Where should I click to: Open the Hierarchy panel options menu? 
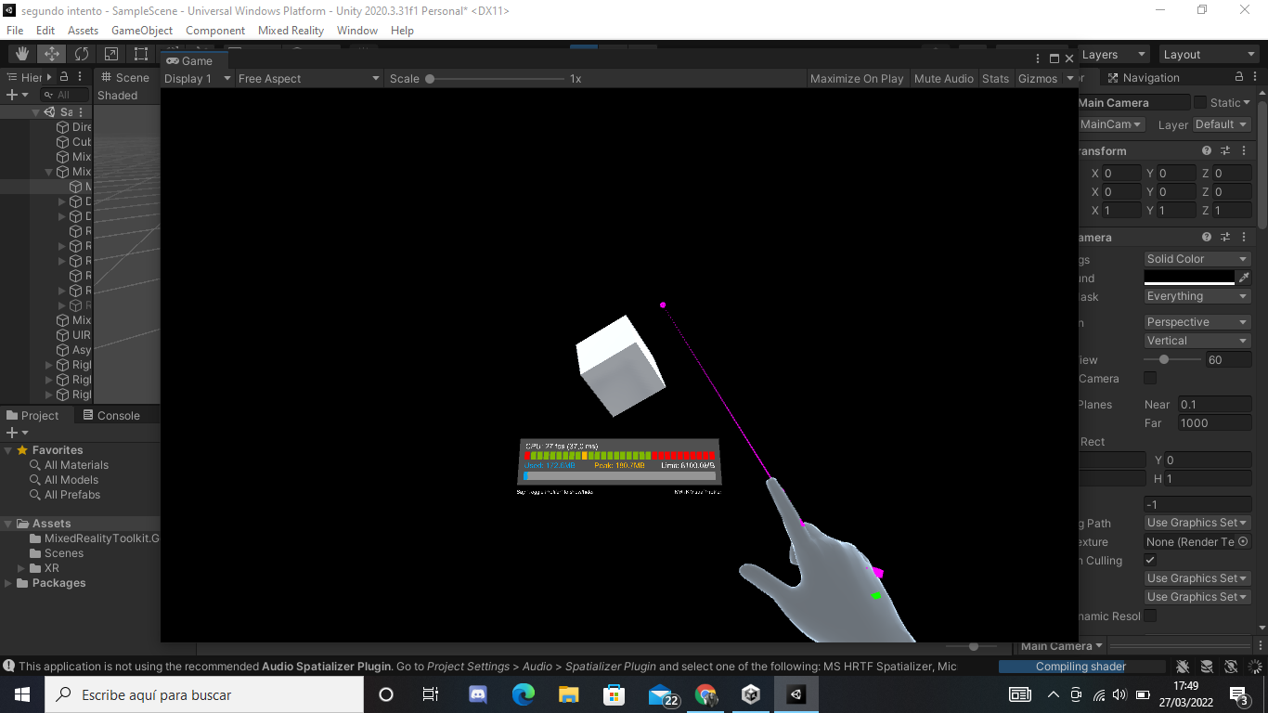(81, 77)
